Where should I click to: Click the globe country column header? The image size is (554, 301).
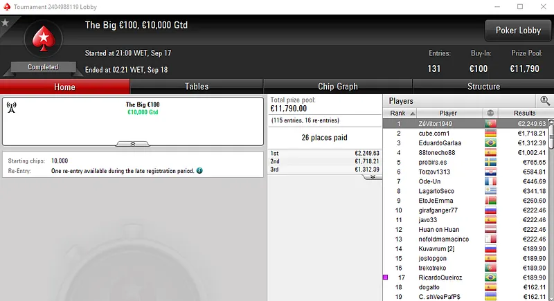click(490, 113)
